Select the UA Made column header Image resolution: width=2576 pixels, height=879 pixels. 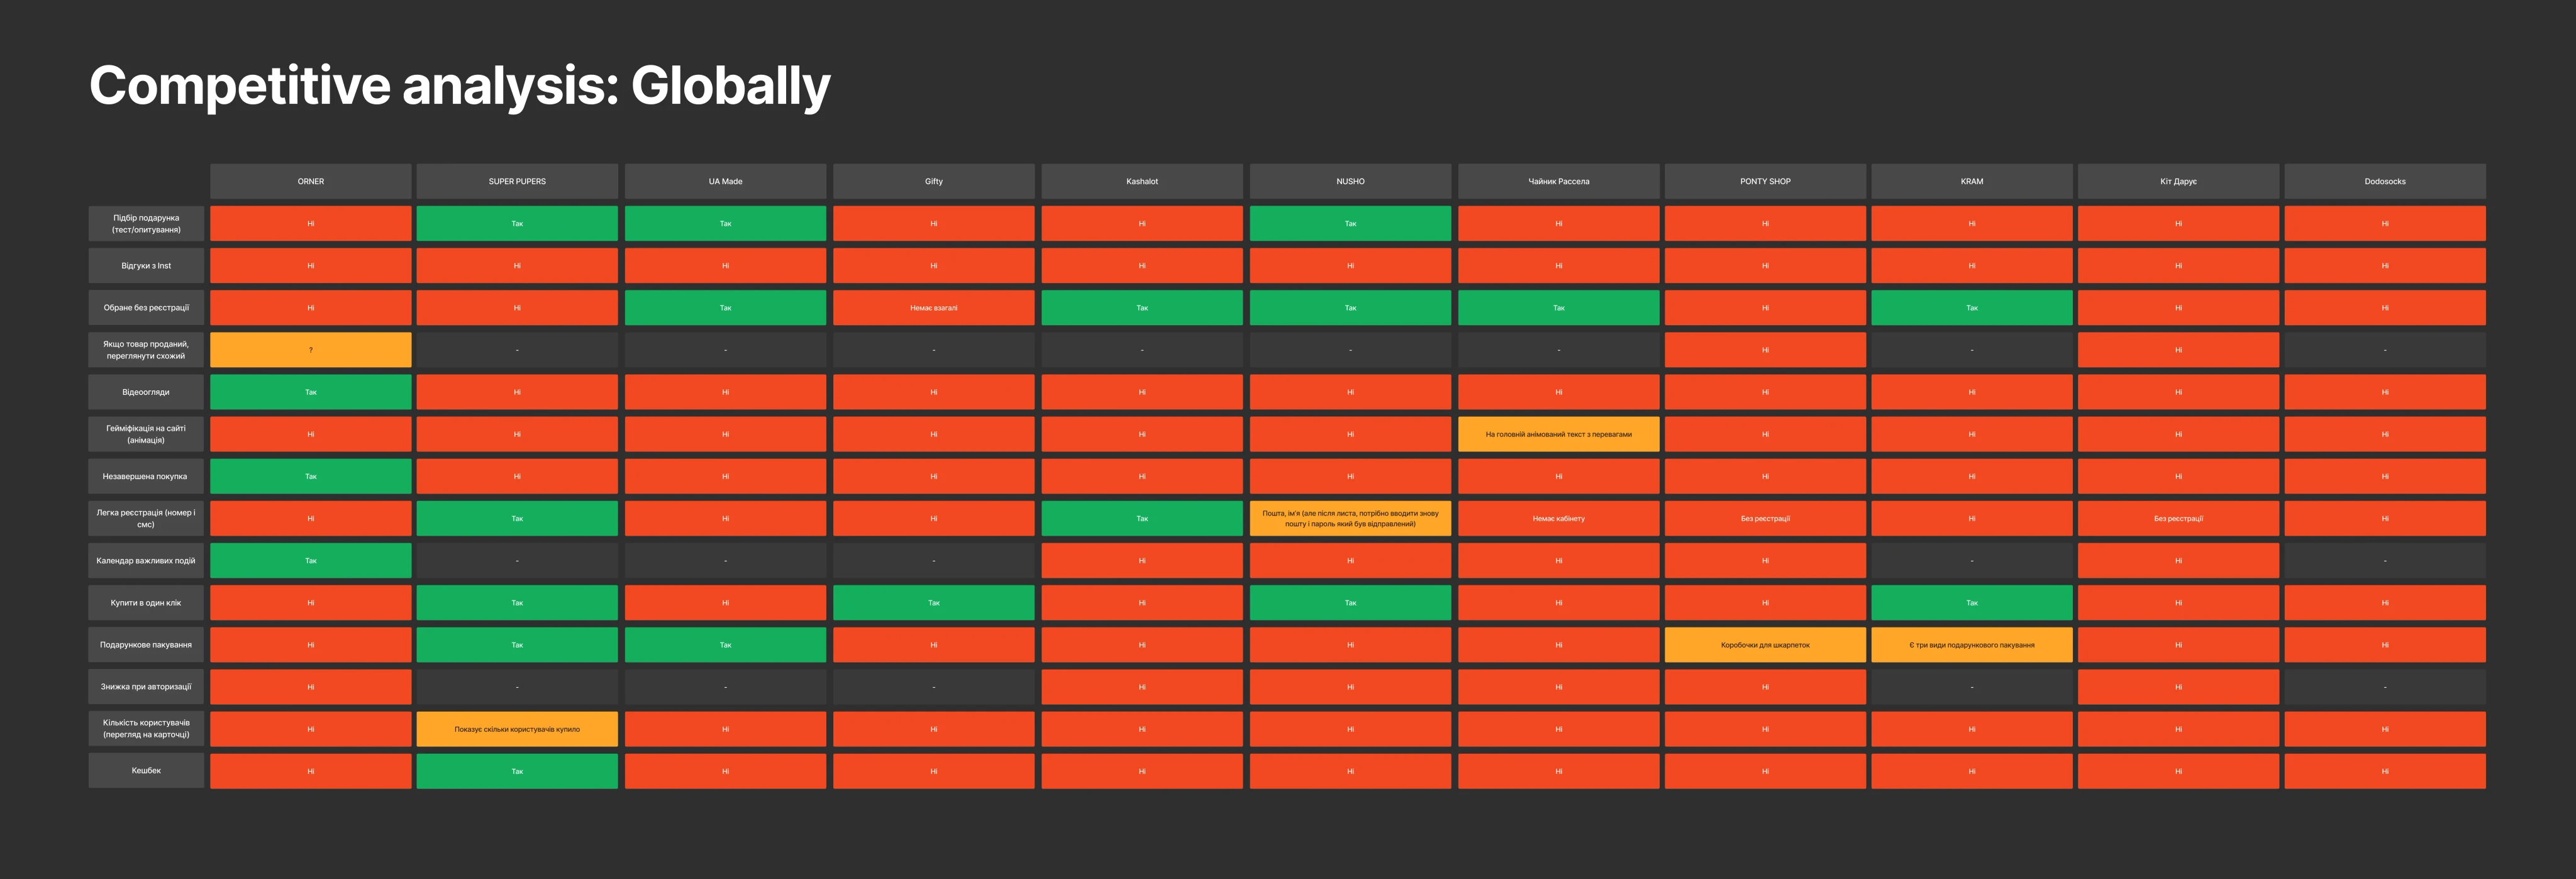tap(726, 181)
